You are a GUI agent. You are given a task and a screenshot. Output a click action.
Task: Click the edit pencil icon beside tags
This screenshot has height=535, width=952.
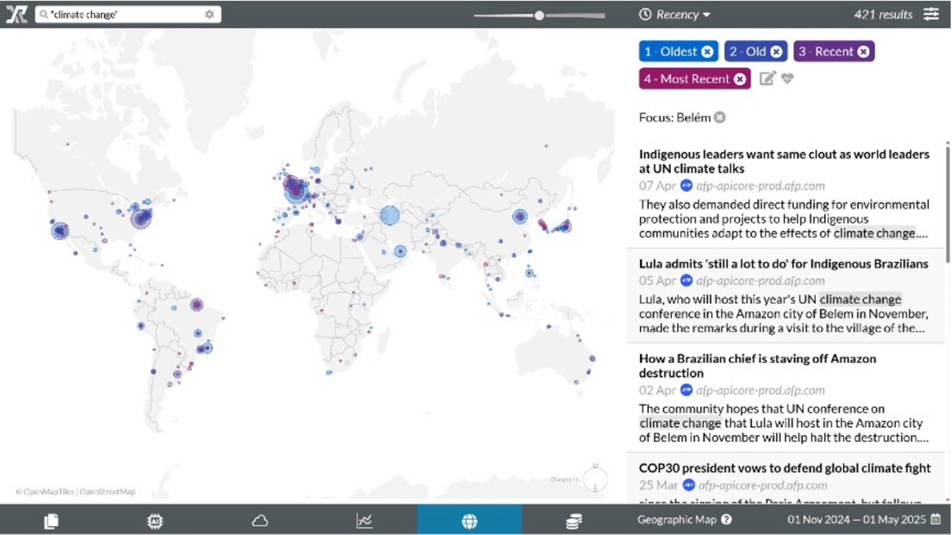(x=767, y=79)
